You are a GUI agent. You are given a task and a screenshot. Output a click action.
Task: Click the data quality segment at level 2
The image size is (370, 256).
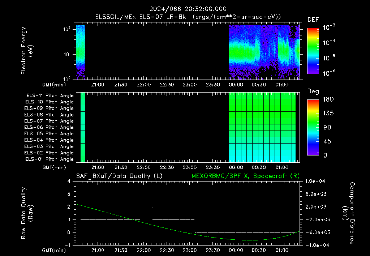146,207
